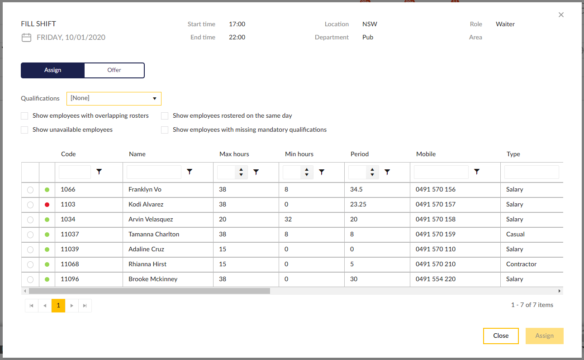Open the Max hours filter icon

pos(256,172)
